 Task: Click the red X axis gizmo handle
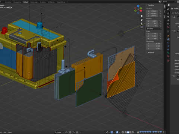point(141,11)
